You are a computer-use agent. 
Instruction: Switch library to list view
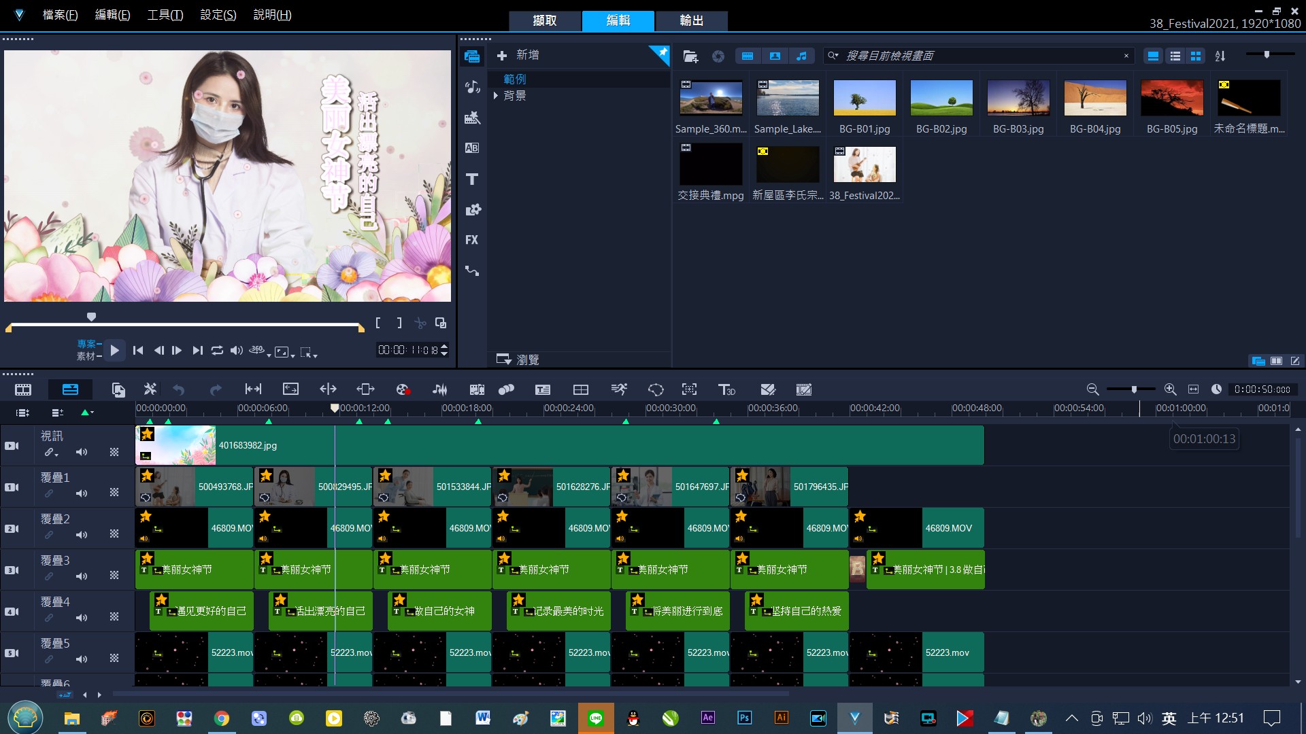pos(1175,56)
